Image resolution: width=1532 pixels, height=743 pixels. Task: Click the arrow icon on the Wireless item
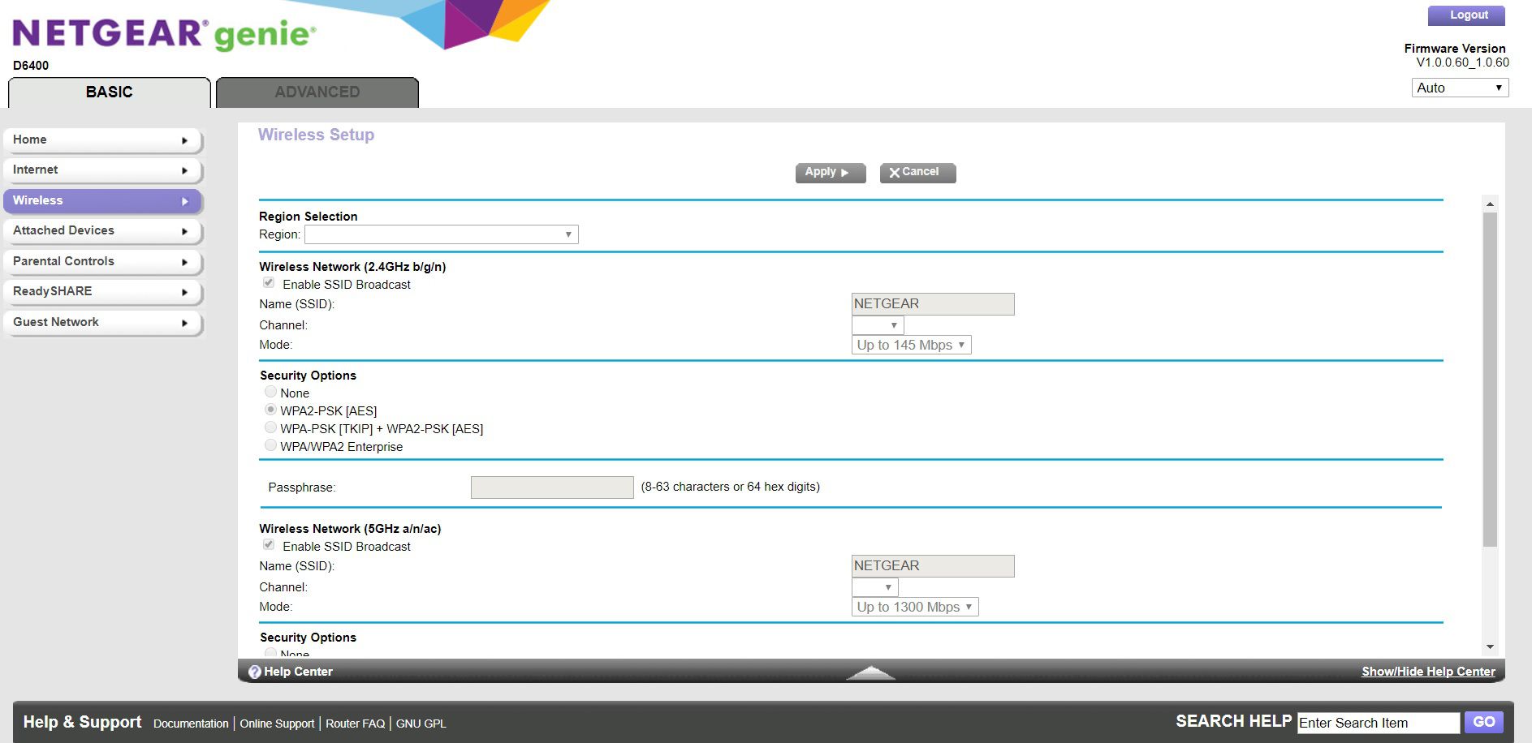point(184,201)
